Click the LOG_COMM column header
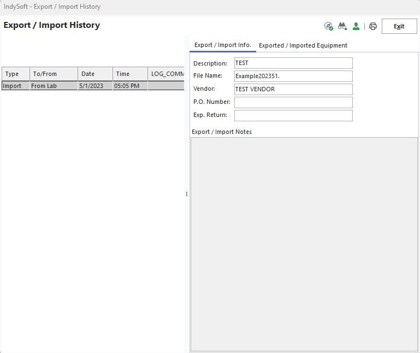 pos(166,74)
